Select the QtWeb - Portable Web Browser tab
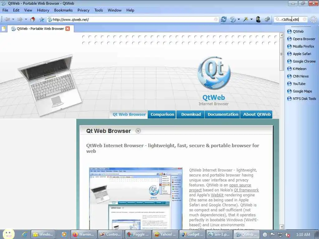Image resolution: width=319 pixels, height=239 pixels. (x=41, y=29)
